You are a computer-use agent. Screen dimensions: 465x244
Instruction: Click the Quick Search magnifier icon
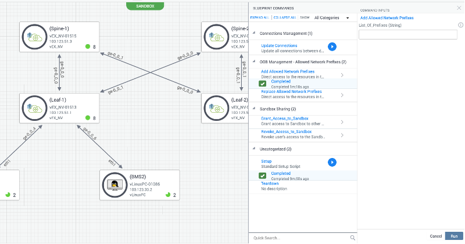[352, 238]
